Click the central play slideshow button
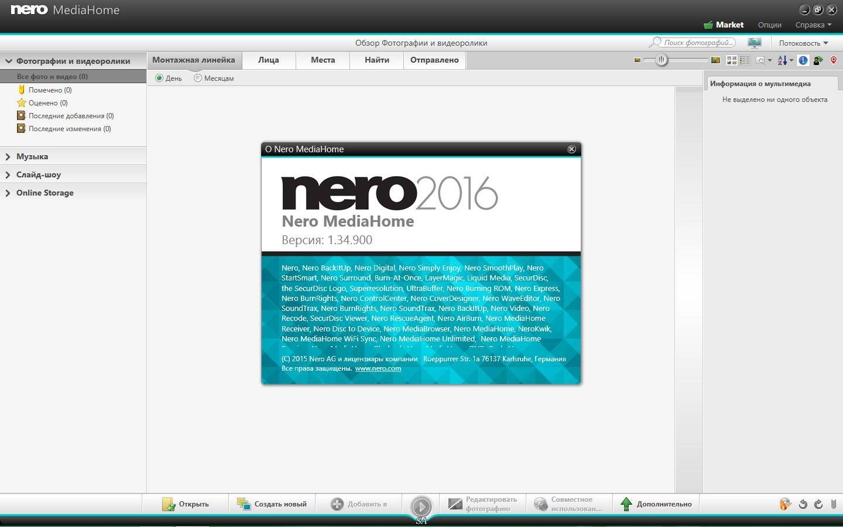Screen dimensions: 843x527 click(421, 506)
